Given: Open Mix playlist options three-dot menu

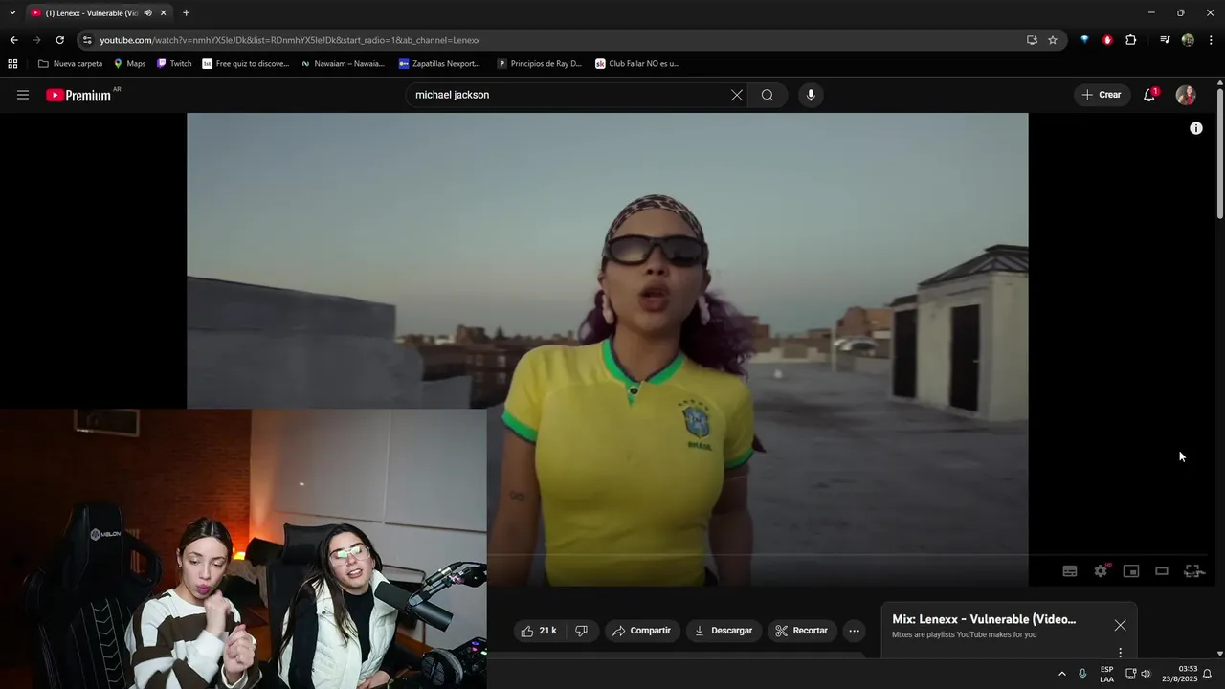Looking at the screenshot, I should click(1121, 653).
